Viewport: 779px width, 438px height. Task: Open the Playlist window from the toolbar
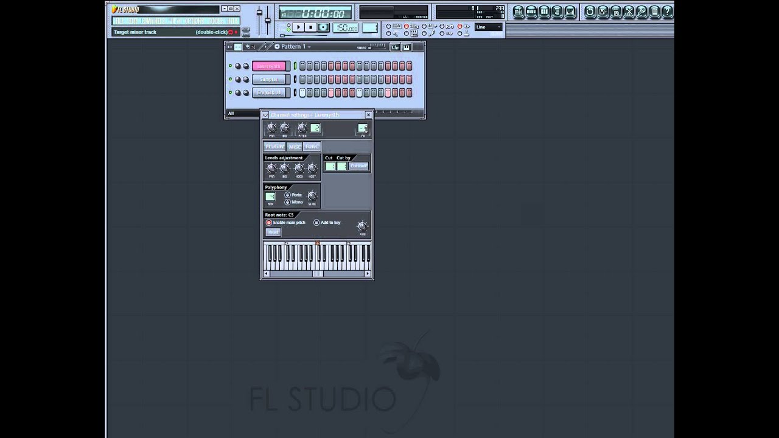click(x=518, y=12)
